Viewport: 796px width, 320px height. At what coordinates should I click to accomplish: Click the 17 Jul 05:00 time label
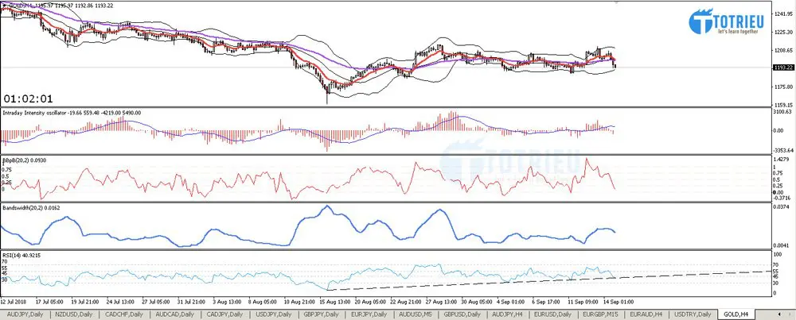tap(48, 302)
